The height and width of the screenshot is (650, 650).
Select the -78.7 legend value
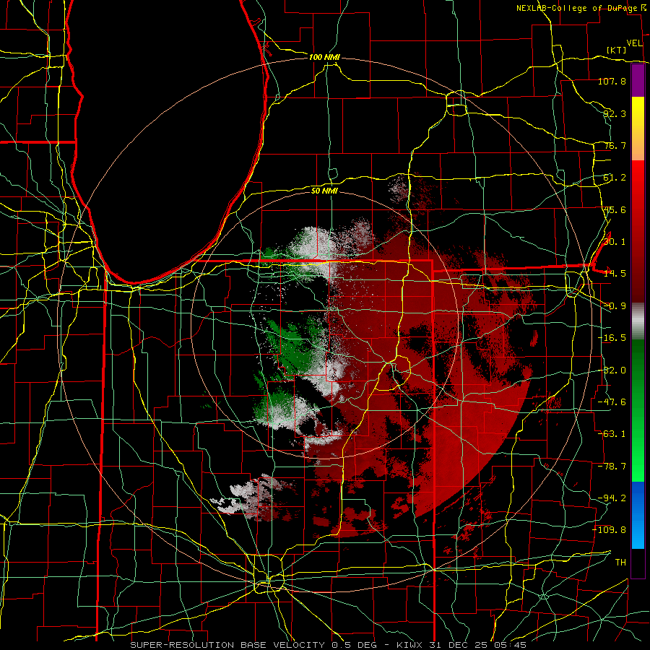tap(612, 467)
